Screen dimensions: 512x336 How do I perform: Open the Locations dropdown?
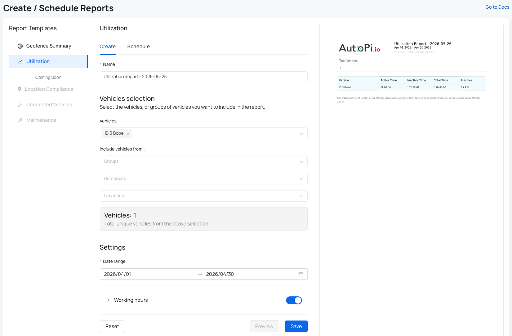click(204, 196)
